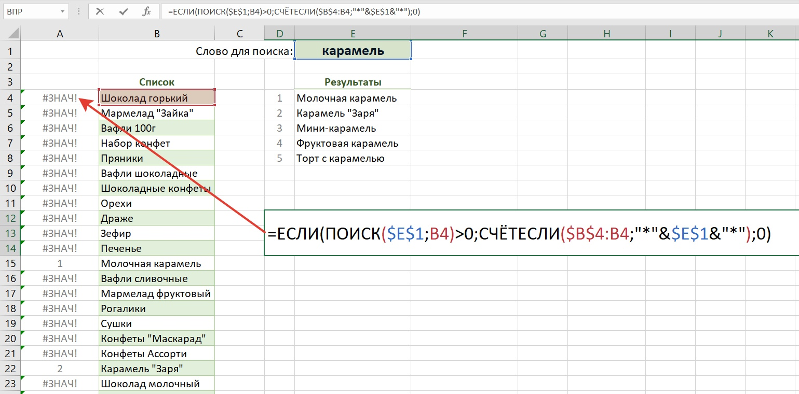Select the column E header
This screenshot has width=799, height=394.
tap(353, 34)
